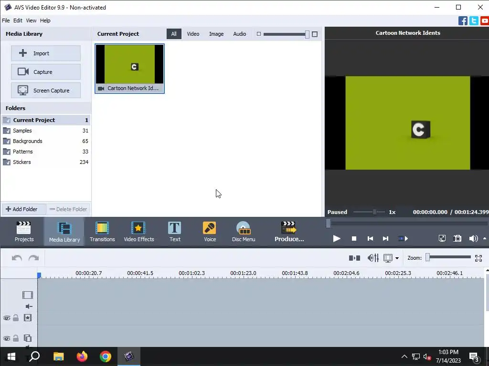Fit timeline zoom to window
Screen dimensions: 489x366
pyautogui.click(x=478, y=258)
